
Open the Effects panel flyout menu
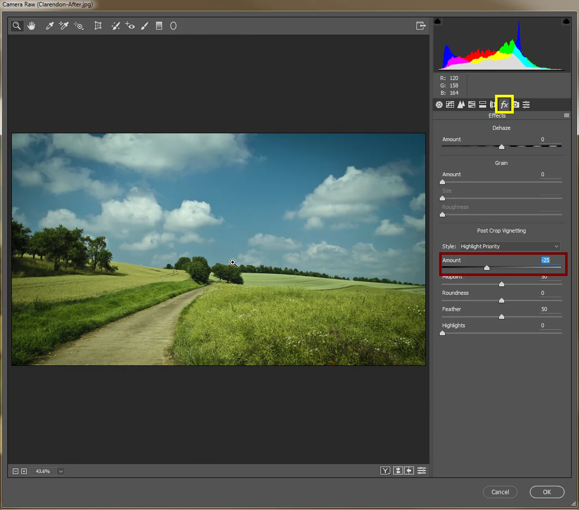pos(567,116)
